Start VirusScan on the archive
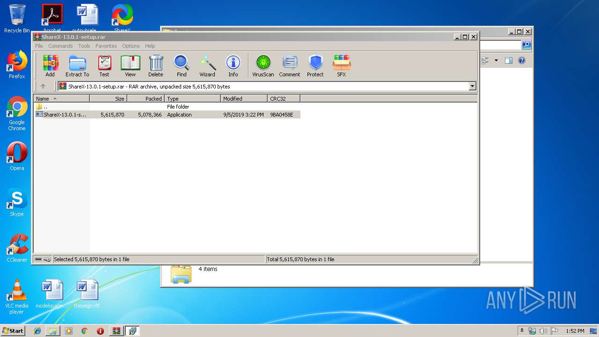The height and width of the screenshot is (337, 599). [x=263, y=66]
